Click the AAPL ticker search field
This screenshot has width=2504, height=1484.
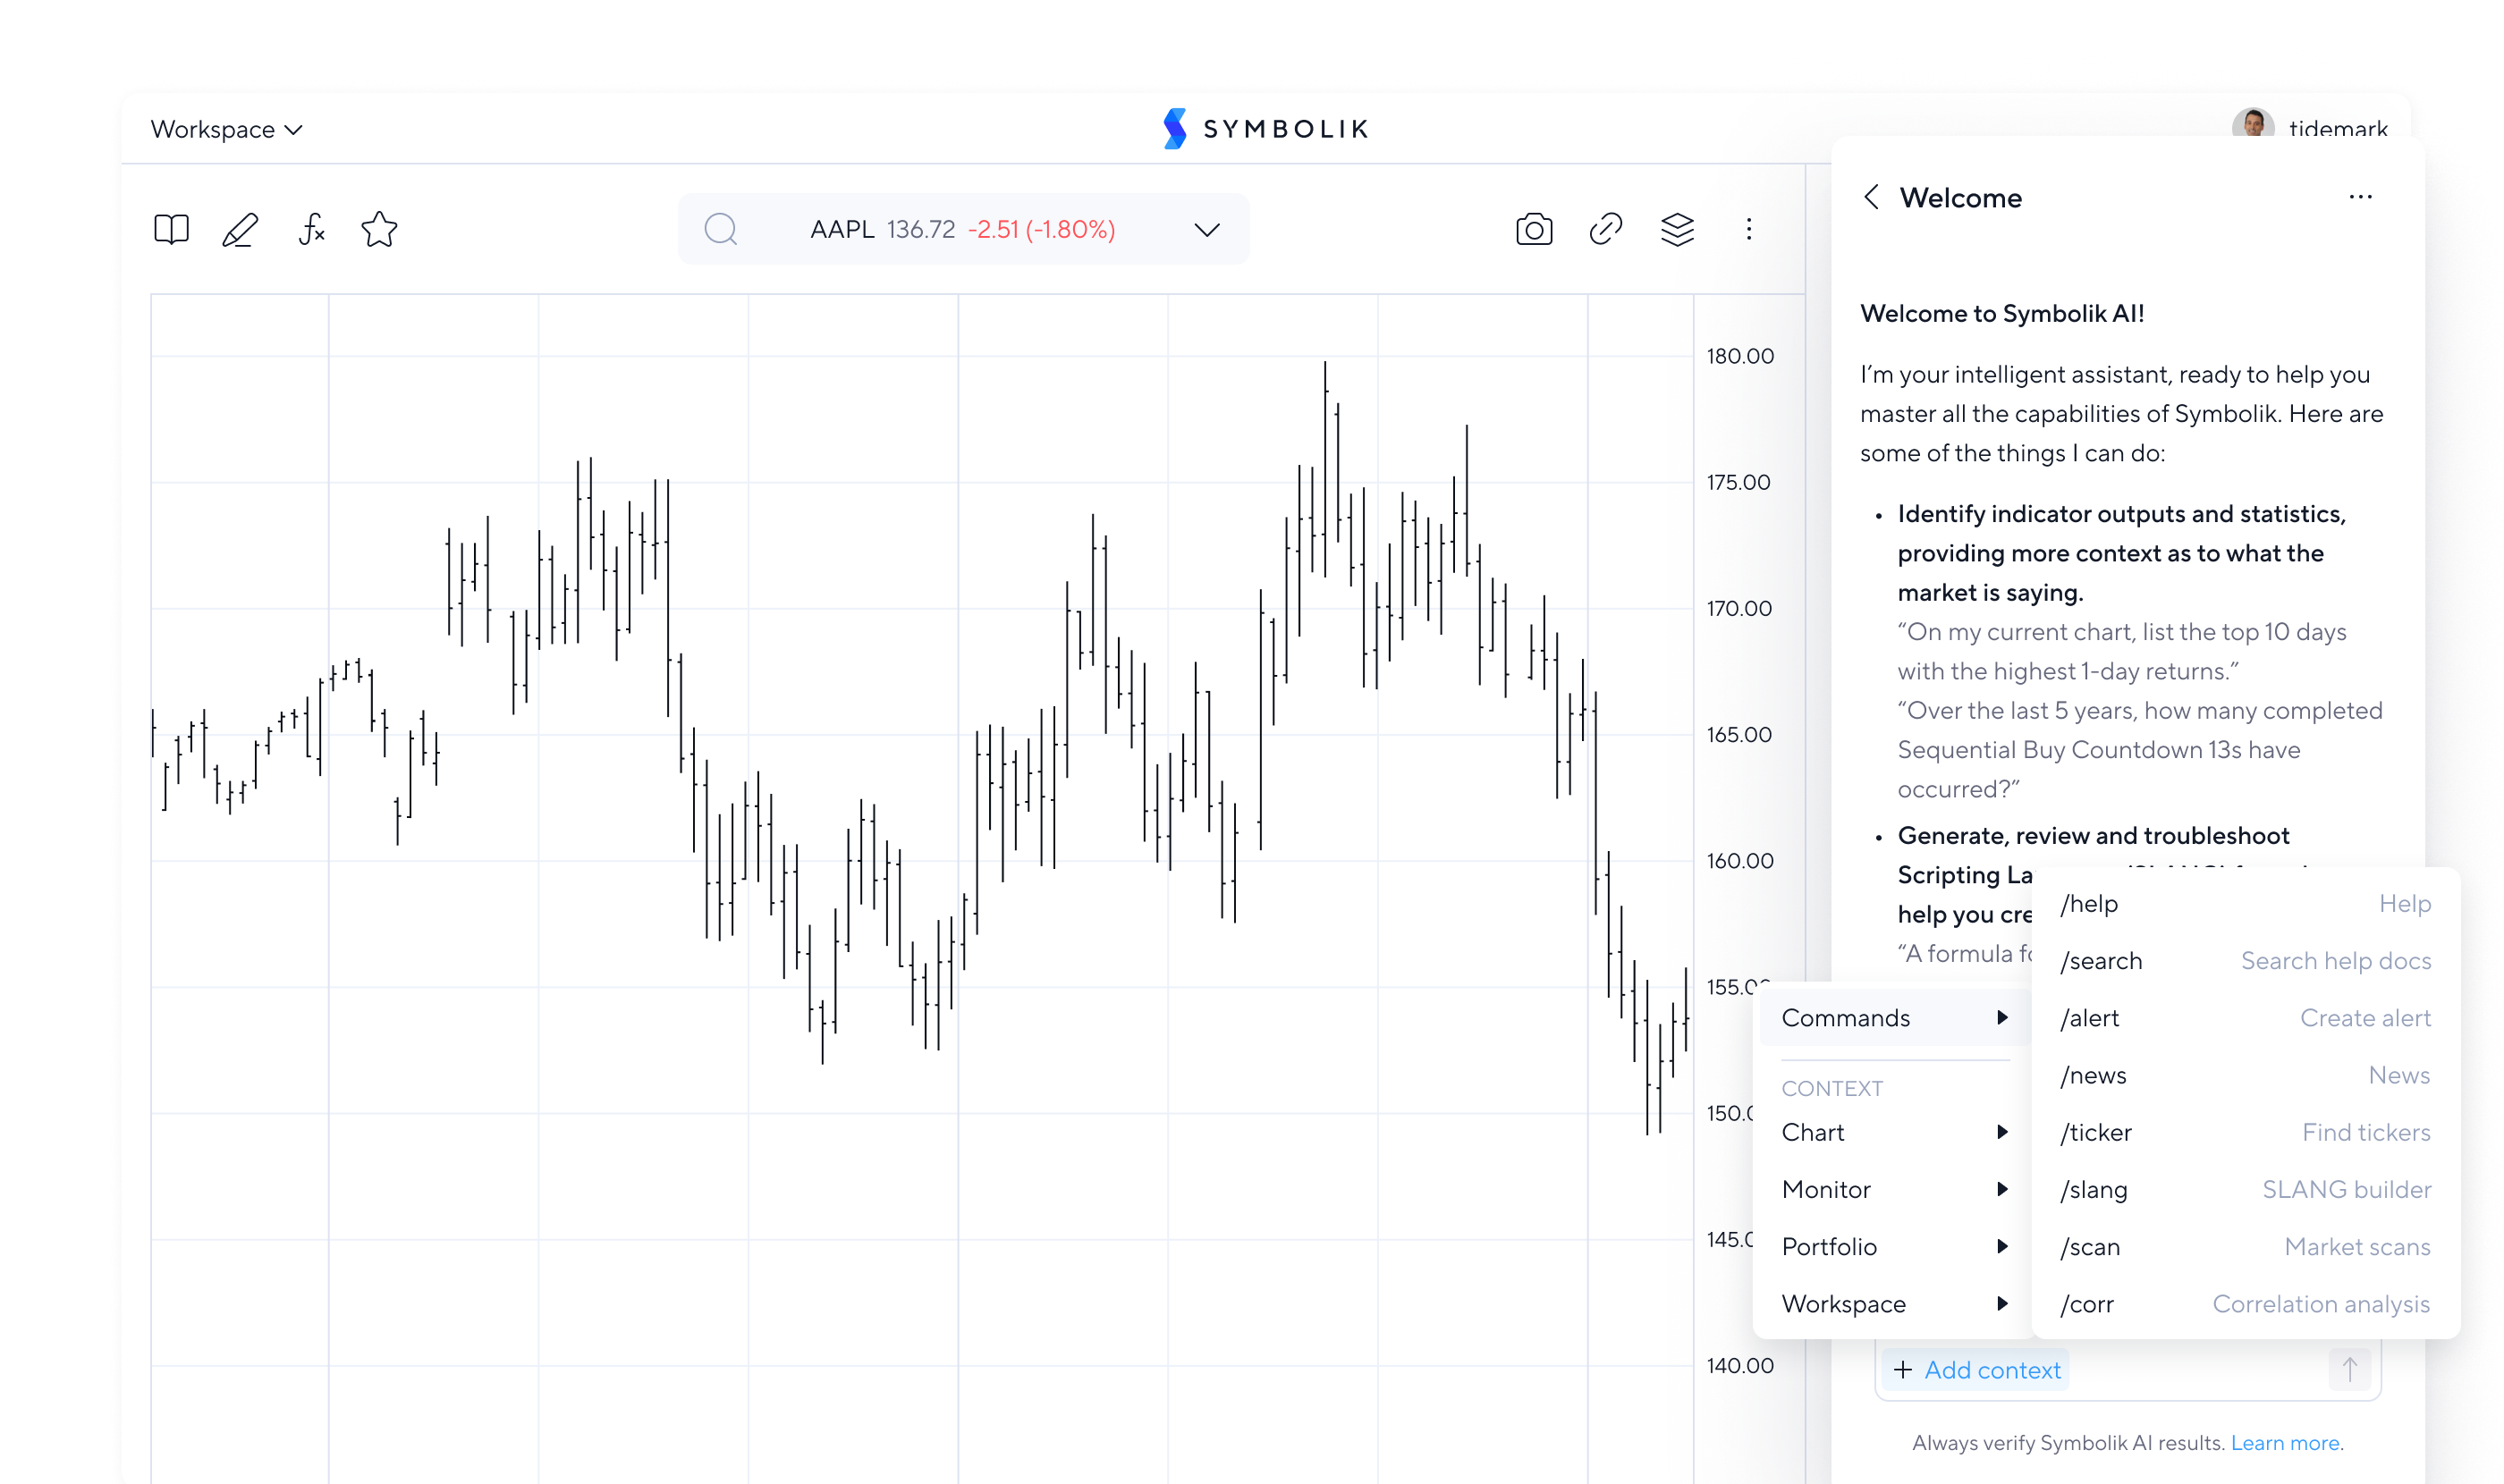coord(963,229)
